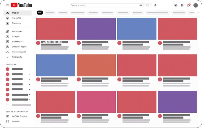
Task: Click the magnifier search button
Action: 148,5
